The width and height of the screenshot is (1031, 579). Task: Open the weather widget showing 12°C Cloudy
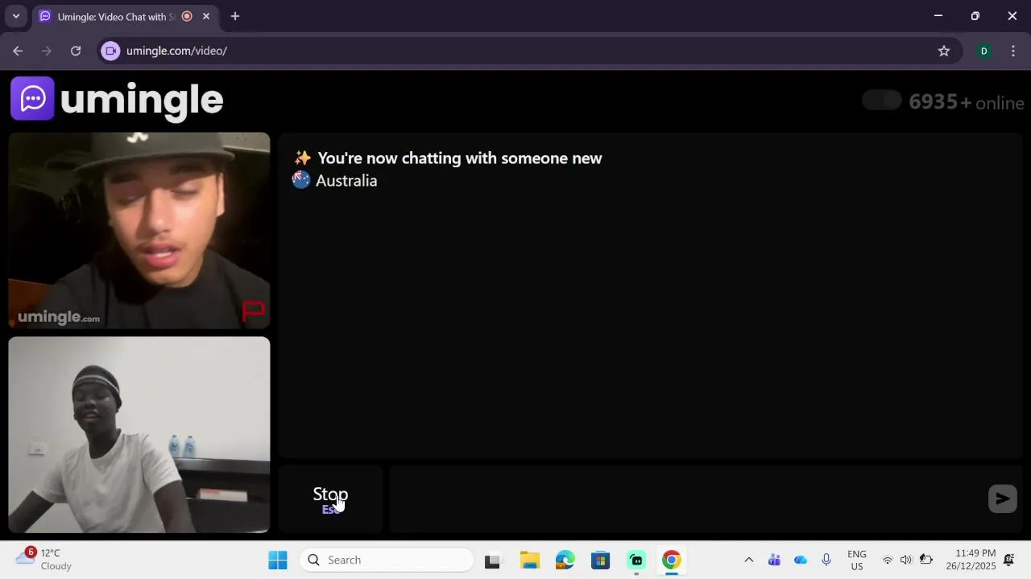pyautogui.click(x=44, y=560)
